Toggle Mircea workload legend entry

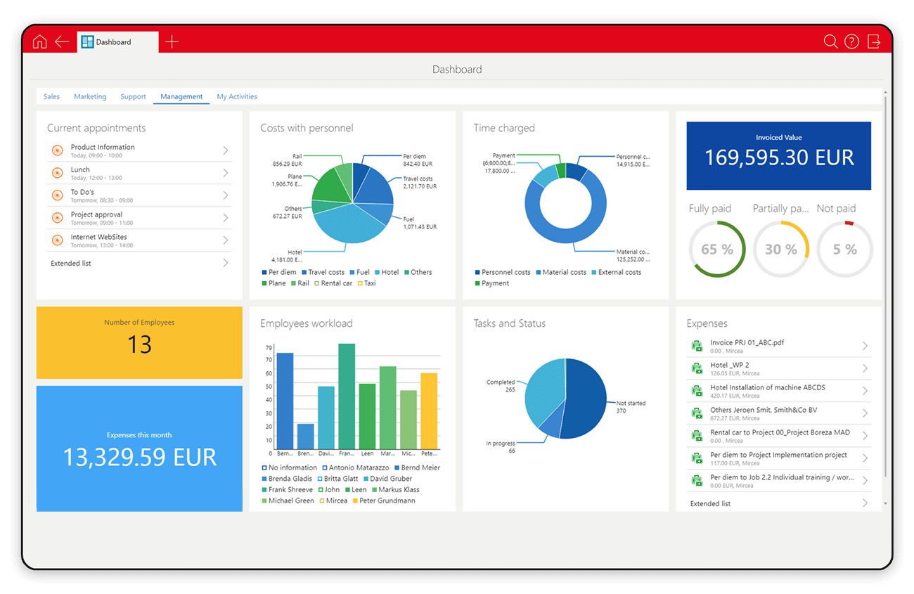(x=333, y=501)
